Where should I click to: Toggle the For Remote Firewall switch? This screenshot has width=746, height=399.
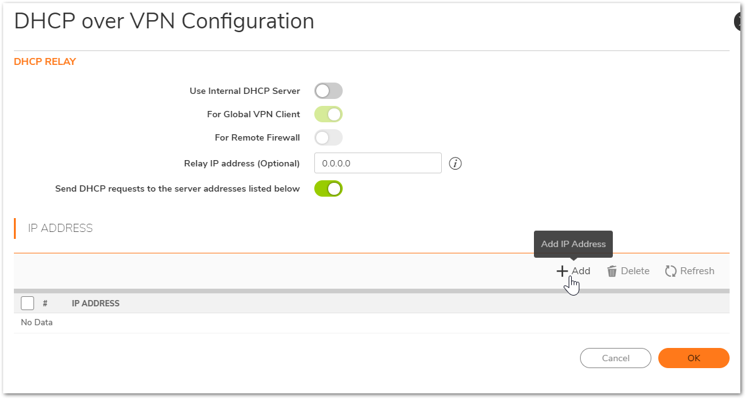[x=328, y=137]
